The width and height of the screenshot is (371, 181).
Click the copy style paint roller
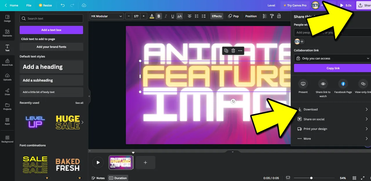pyautogui.click(x=272, y=16)
